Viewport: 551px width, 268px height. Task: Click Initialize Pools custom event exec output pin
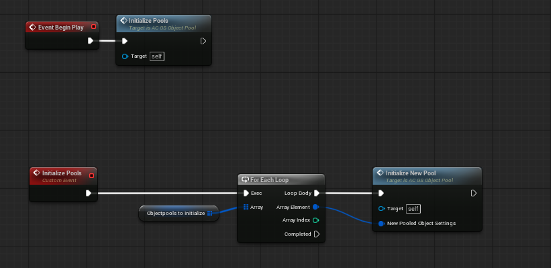89,193
